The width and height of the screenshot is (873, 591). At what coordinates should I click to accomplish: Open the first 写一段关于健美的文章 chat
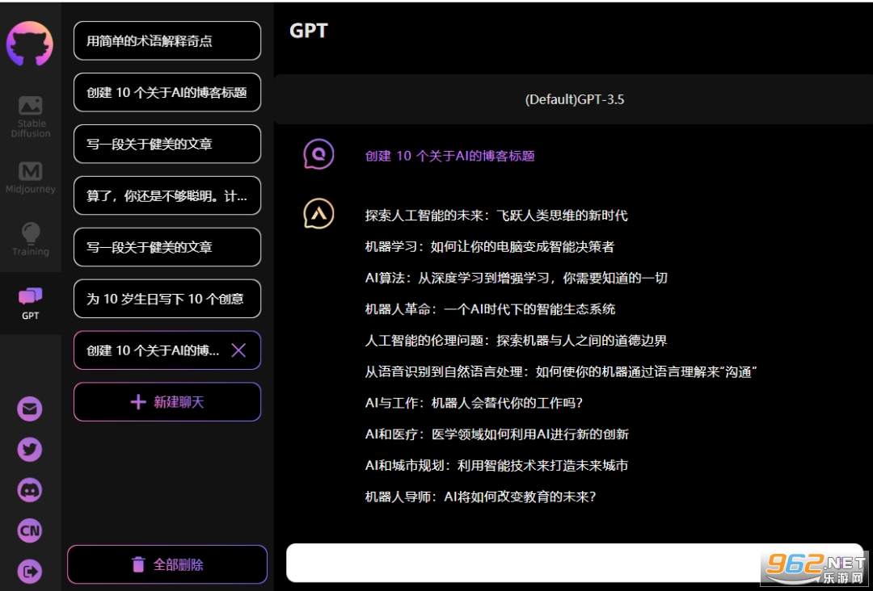167,144
